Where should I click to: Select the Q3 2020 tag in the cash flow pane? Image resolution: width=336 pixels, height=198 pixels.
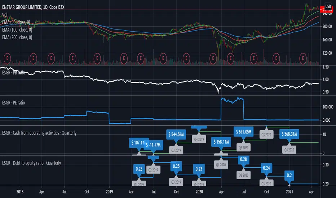[x=266, y=135]
